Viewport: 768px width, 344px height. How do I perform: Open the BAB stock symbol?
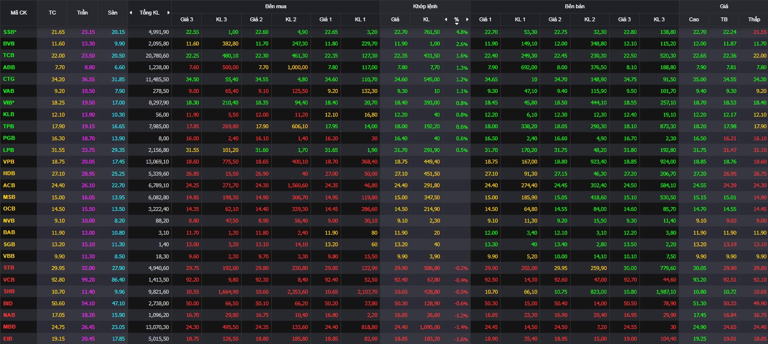pos(9,232)
